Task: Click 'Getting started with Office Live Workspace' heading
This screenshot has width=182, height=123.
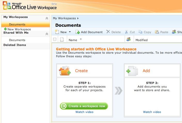Action: pos(96,49)
